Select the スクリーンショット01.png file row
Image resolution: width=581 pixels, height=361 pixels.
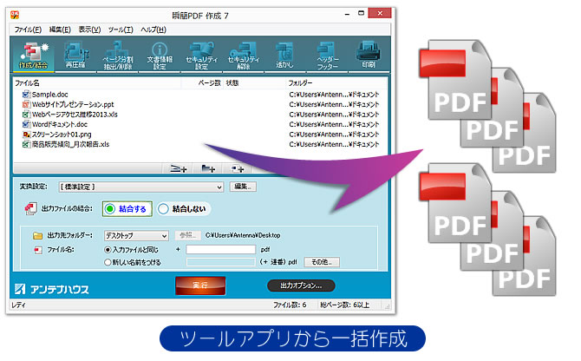[200, 135]
